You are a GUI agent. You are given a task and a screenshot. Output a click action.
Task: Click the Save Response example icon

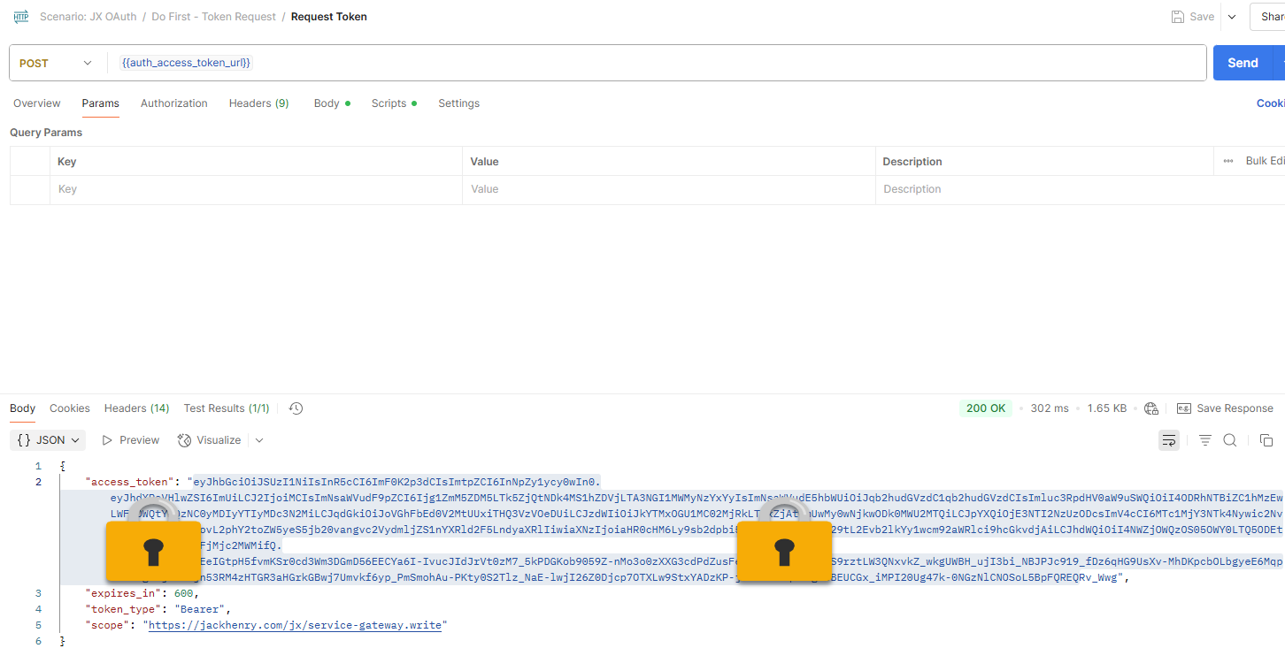tap(1184, 408)
